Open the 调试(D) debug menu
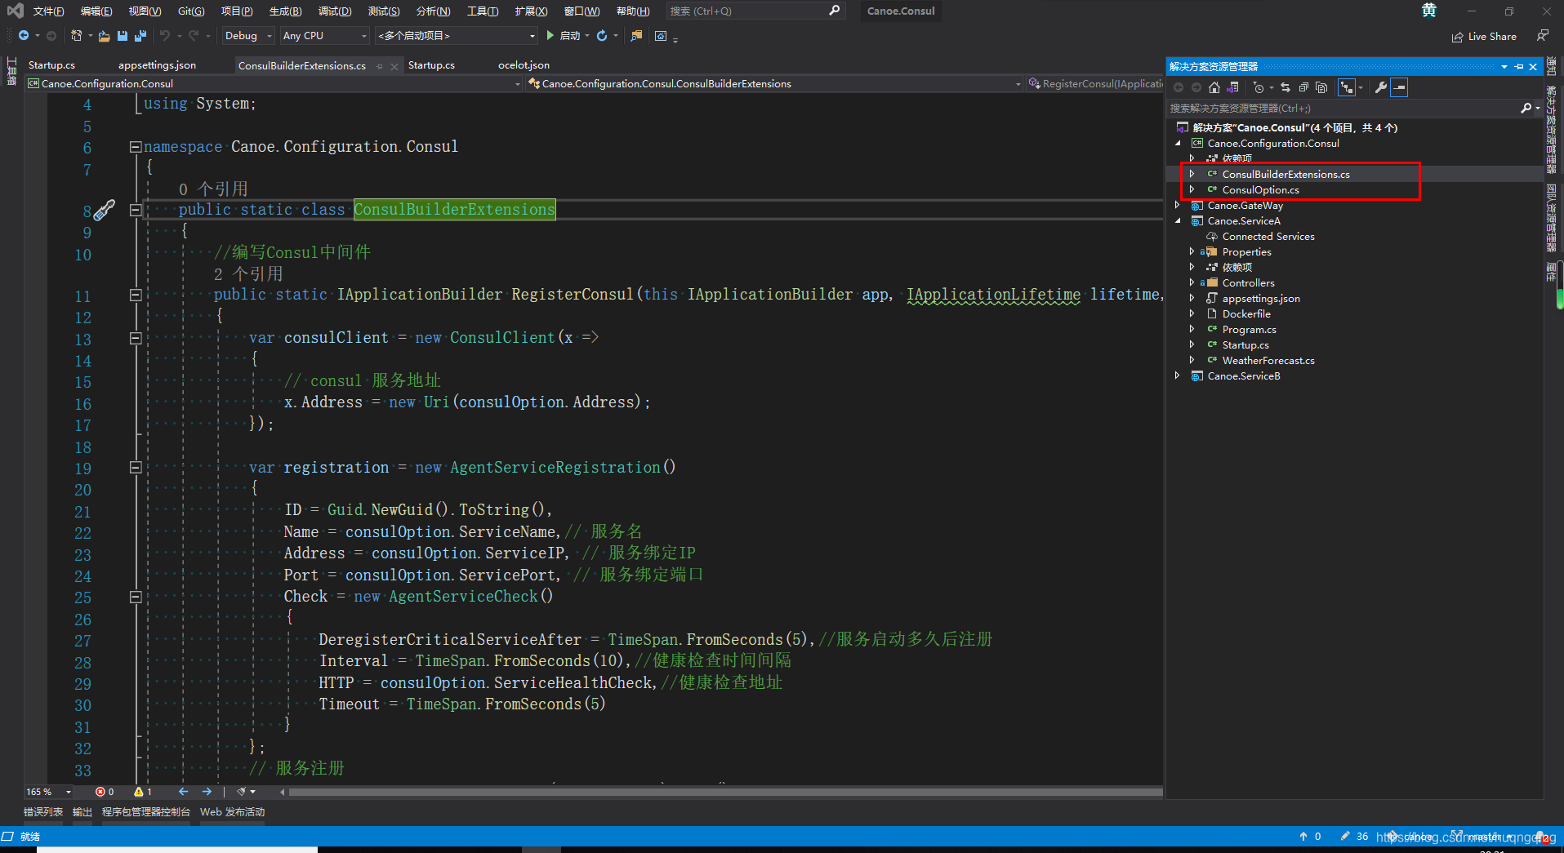 335,11
